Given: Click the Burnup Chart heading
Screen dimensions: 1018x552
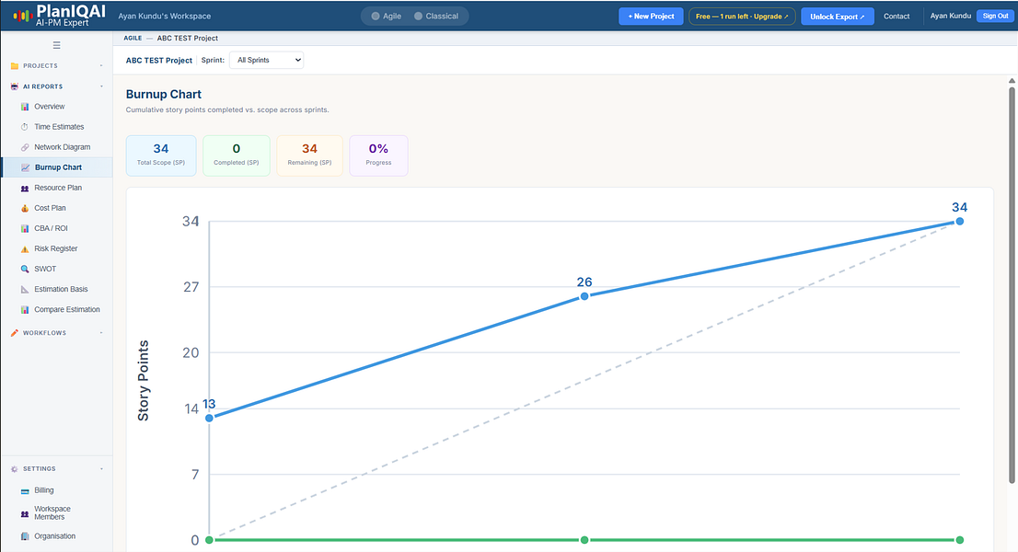Looking at the screenshot, I should coord(164,94).
